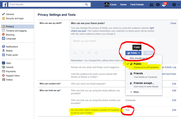Open the Messenger messages icon
Viewport: 181px width, 119px height.
coord(158,5)
